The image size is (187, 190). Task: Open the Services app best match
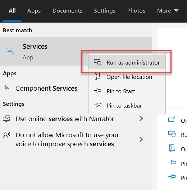(x=76, y=51)
